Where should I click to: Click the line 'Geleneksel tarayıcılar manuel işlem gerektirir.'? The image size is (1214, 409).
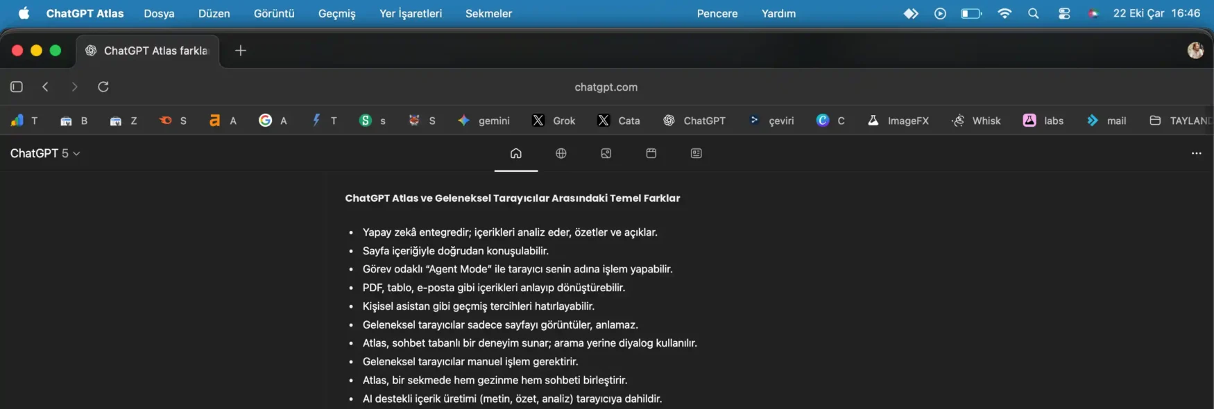pyautogui.click(x=470, y=362)
